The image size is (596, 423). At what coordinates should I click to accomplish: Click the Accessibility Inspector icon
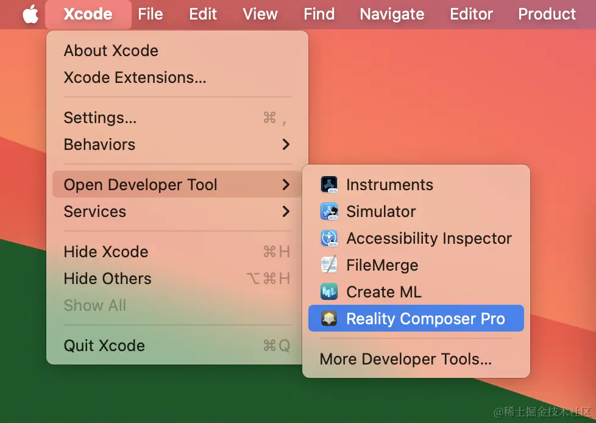(x=329, y=238)
